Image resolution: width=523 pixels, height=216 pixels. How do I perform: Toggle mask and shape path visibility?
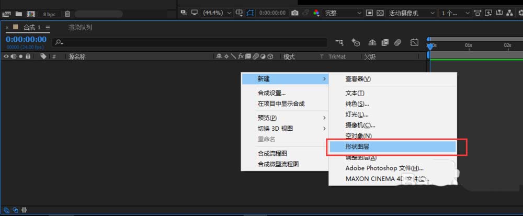tap(250, 13)
